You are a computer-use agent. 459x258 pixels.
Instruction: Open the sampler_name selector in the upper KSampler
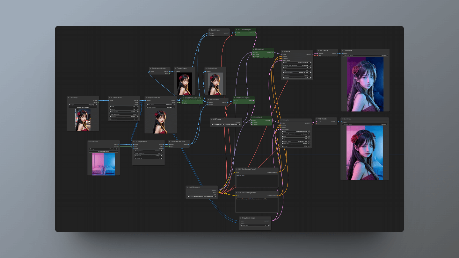(x=297, y=73)
